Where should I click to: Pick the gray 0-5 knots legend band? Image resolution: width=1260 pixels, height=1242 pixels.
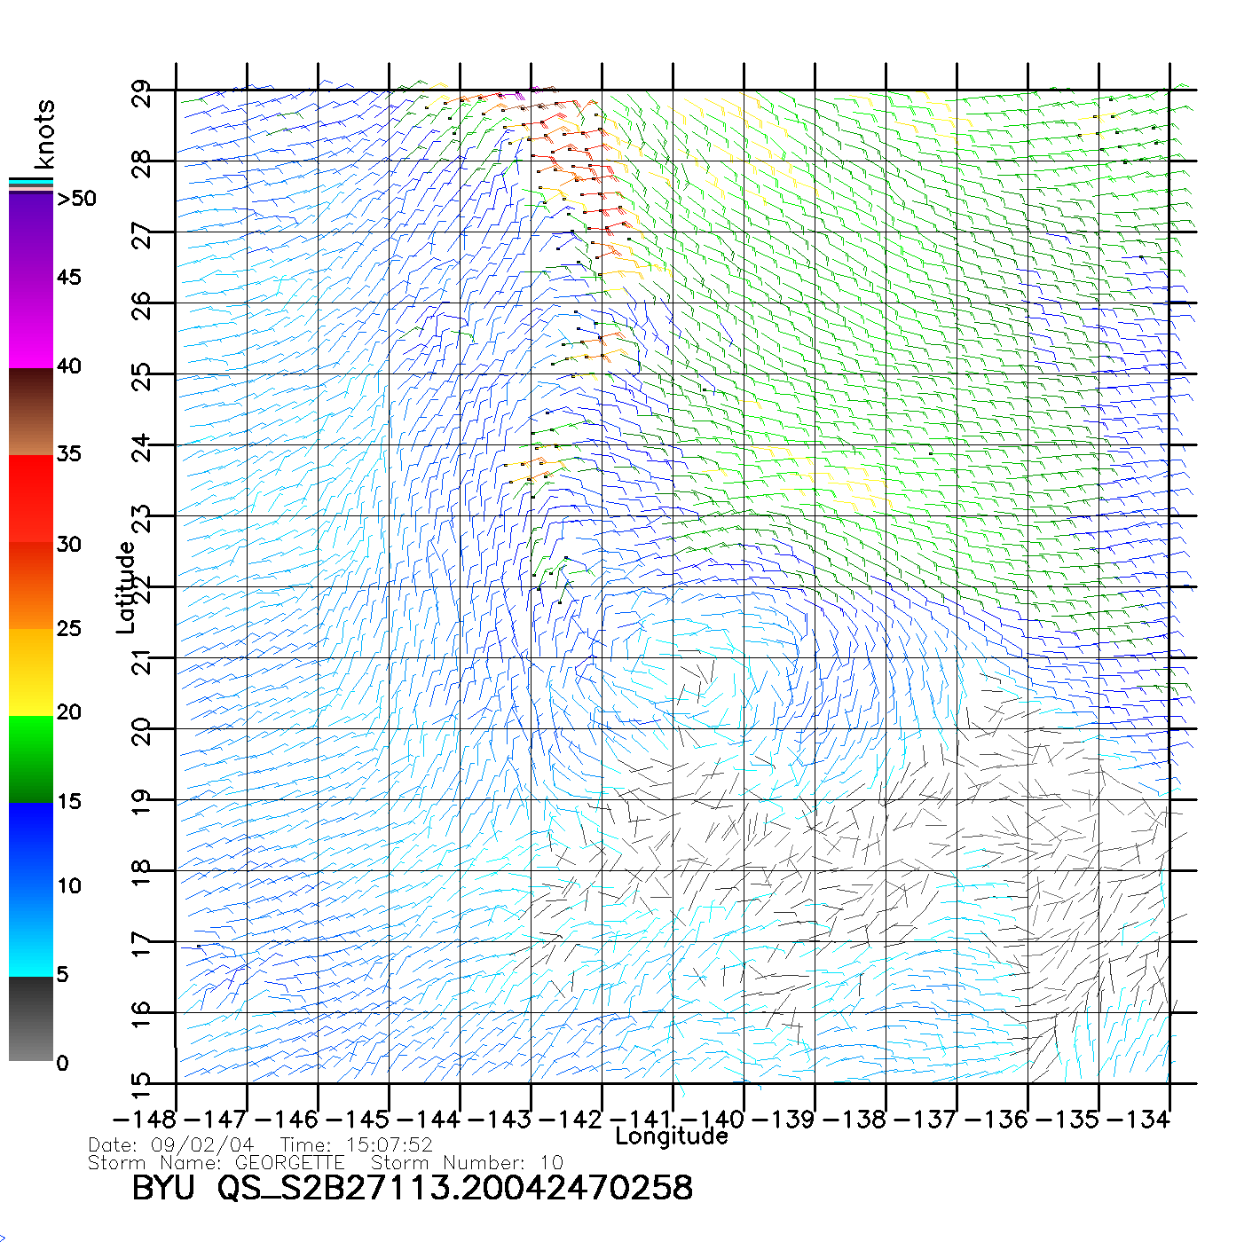(x=31, y=1018)
